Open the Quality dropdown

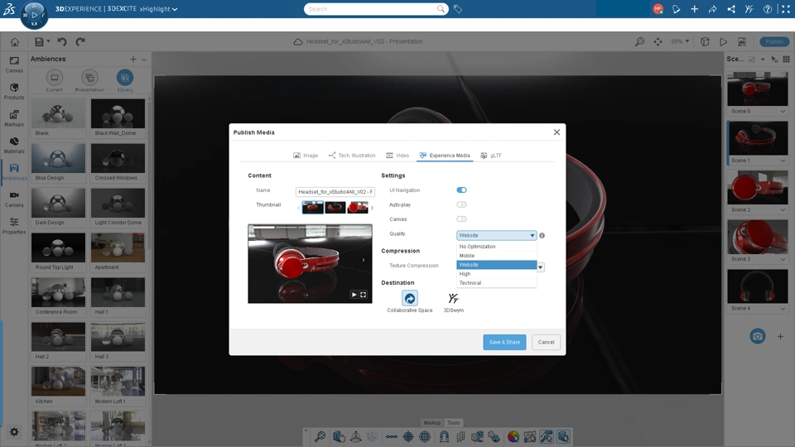(496, 235)
